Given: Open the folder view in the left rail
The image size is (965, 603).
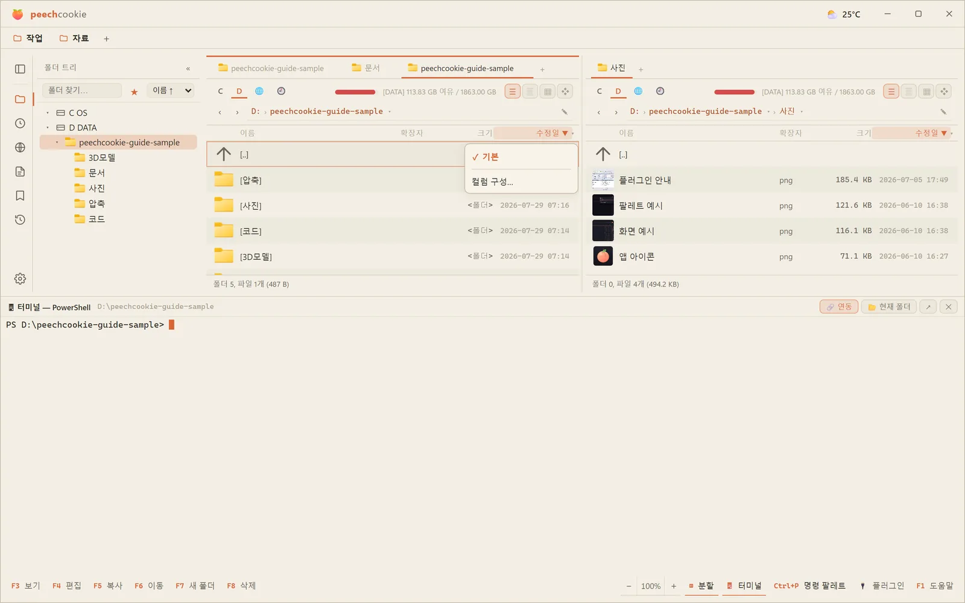Looking at the screenshot, I should (x=20, y=99).
